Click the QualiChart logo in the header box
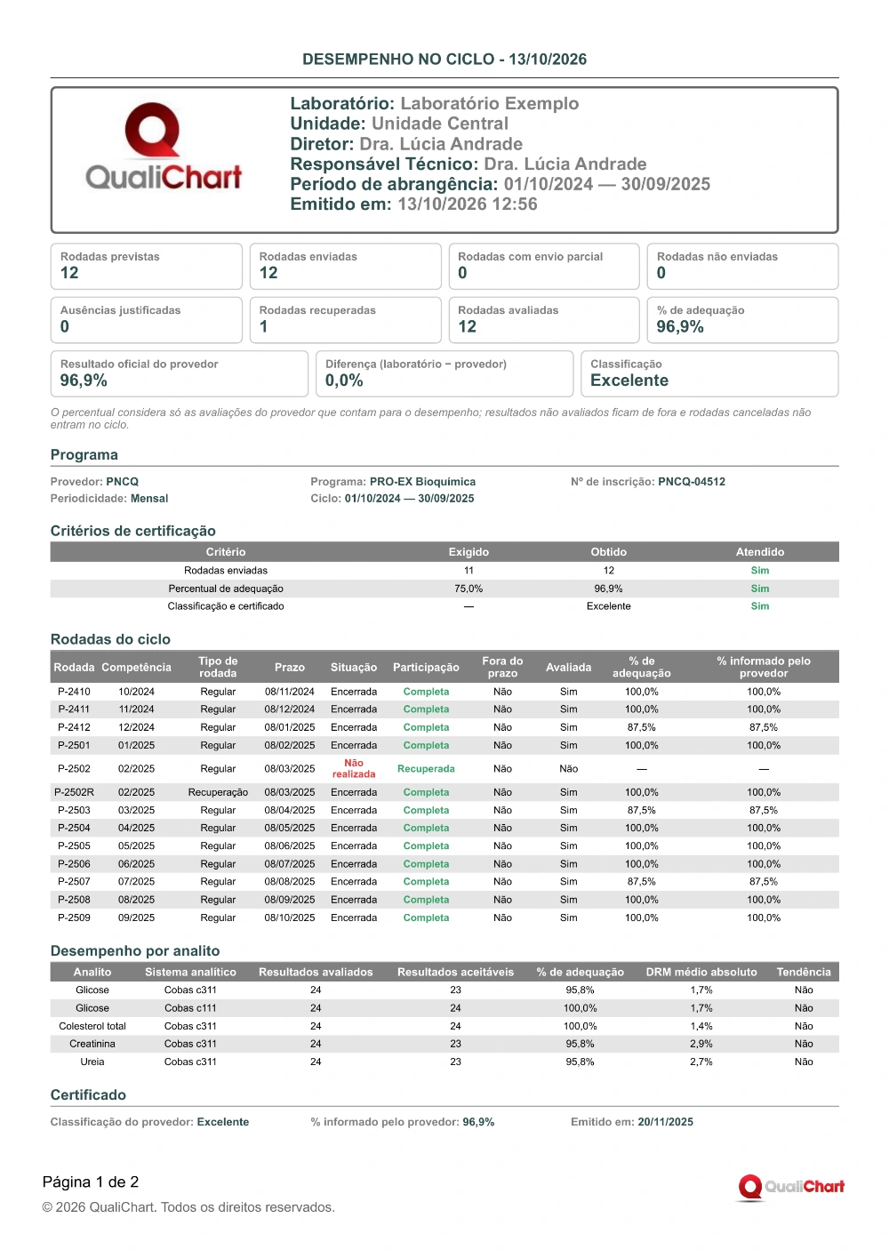Screen dimensions: 889x1258 pos(164,147)
